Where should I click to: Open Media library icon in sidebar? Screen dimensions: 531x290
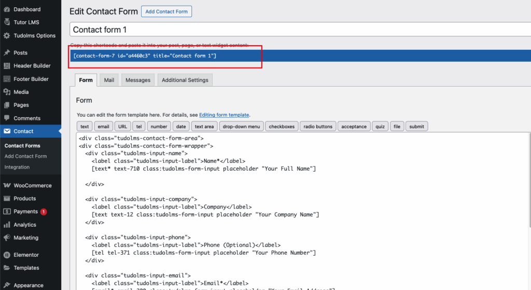(7, 92)
